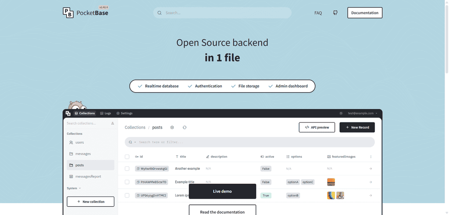The image size is (449, 215).
Task: Click the New collection button
Action: click(90, 201)
